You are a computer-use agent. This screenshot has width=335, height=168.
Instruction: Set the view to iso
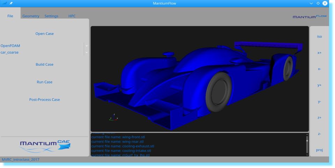pos(319,37)
